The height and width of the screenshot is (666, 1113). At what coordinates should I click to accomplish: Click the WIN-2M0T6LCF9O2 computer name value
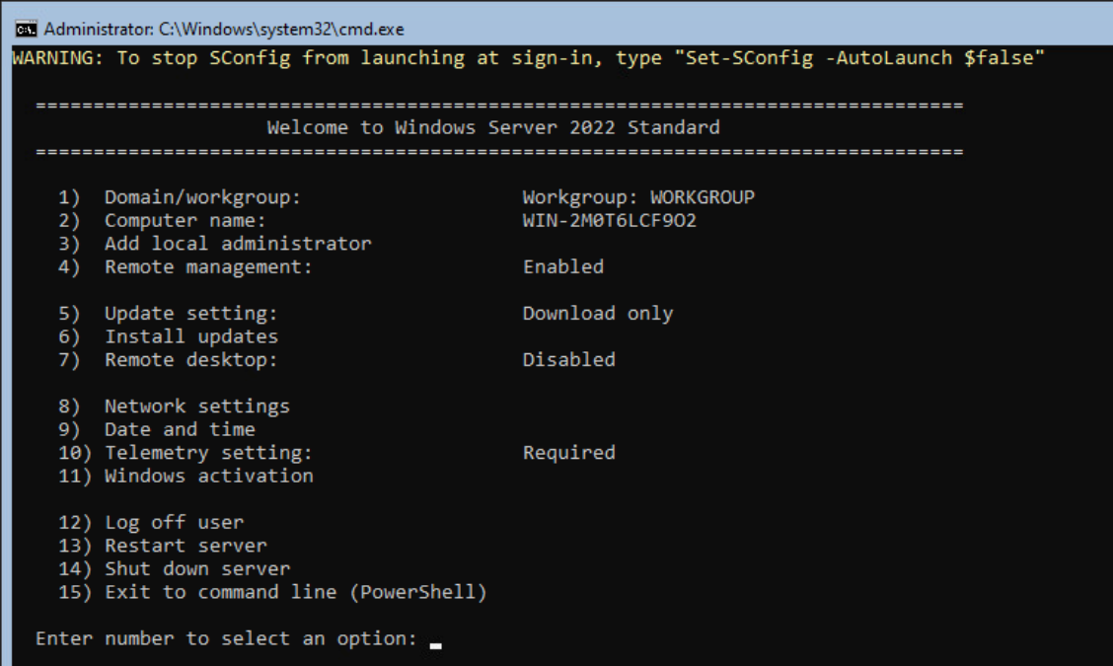(609, 221)
